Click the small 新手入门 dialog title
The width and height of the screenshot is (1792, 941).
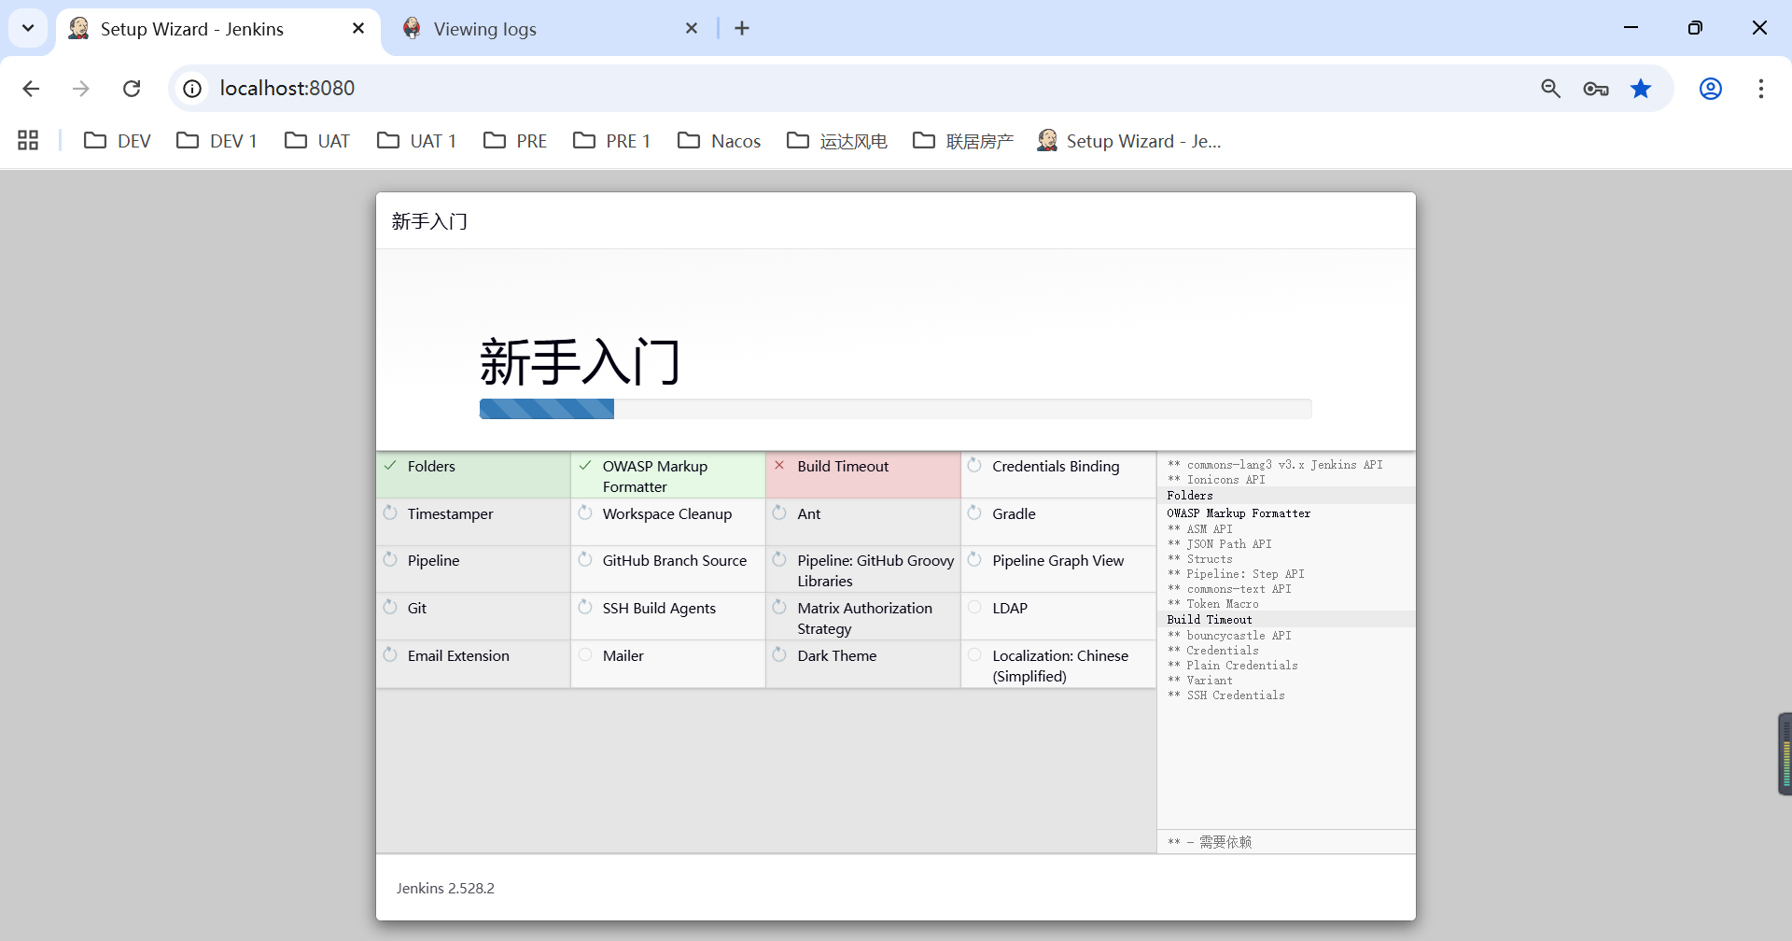point(429,221)
